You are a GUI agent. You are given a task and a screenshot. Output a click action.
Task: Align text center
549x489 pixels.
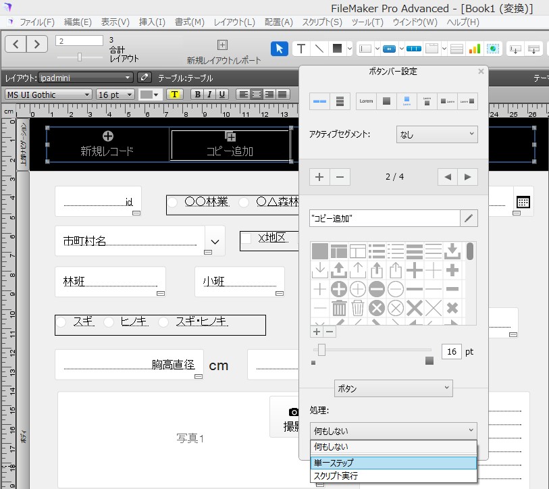[257, 95]
